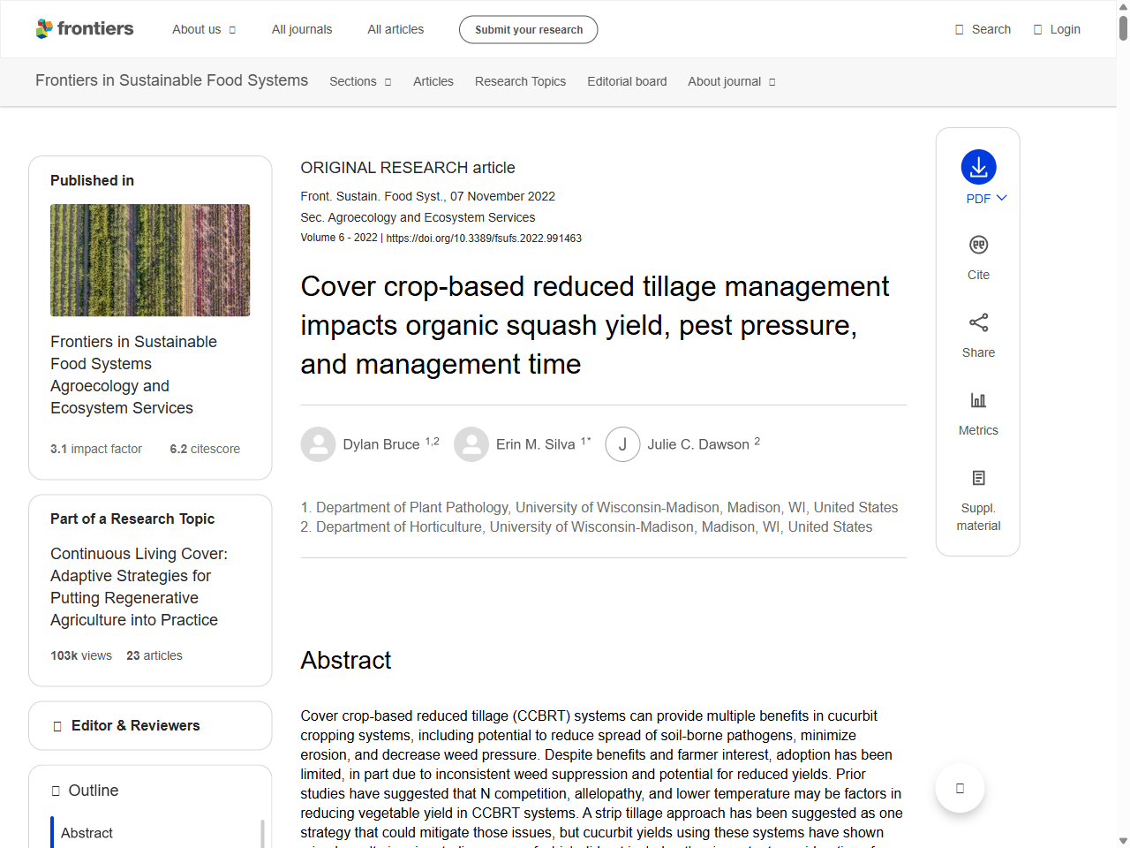The width and height of the screenshot is (1130, 848).
Task: Click the Frontiers logo
Action: [85, 28]
